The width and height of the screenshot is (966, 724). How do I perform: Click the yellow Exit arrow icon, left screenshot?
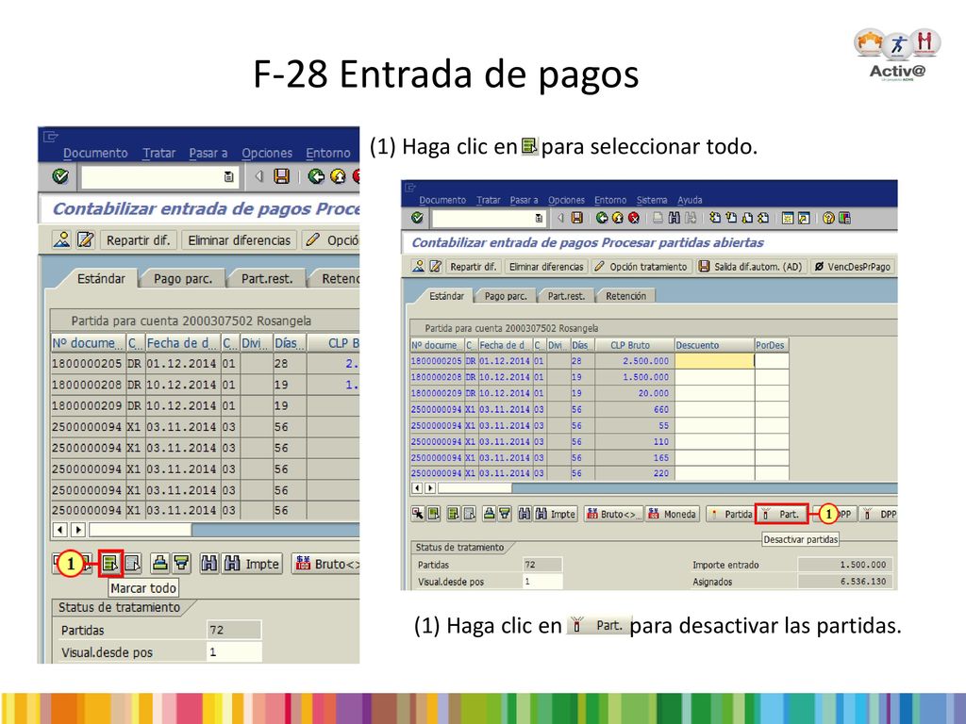tap(338, 176)
